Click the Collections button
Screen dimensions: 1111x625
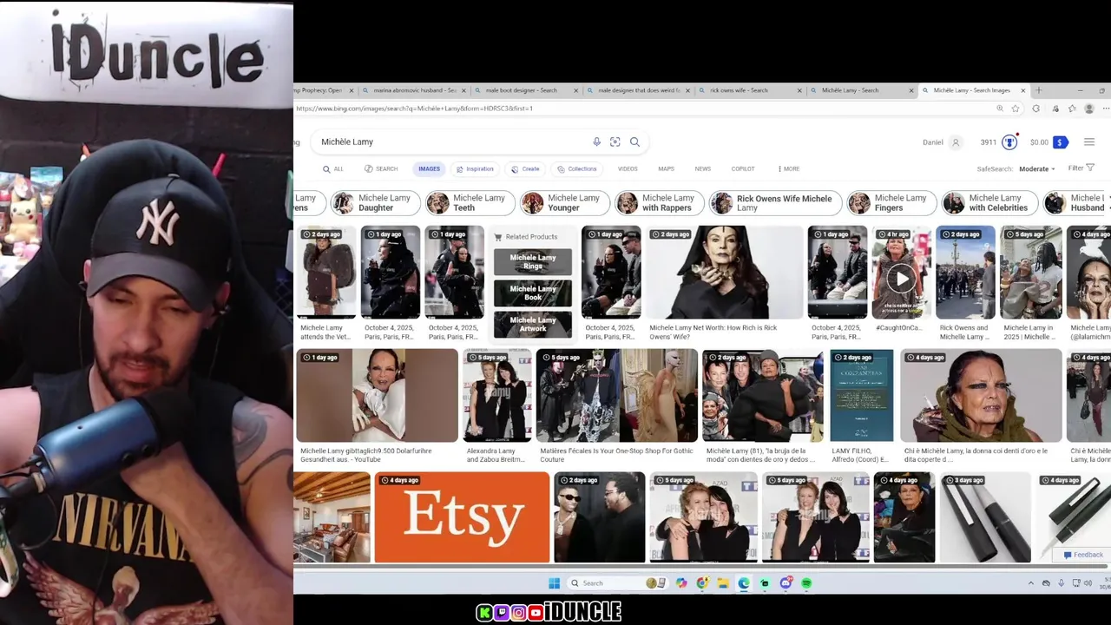coord(577,169)
